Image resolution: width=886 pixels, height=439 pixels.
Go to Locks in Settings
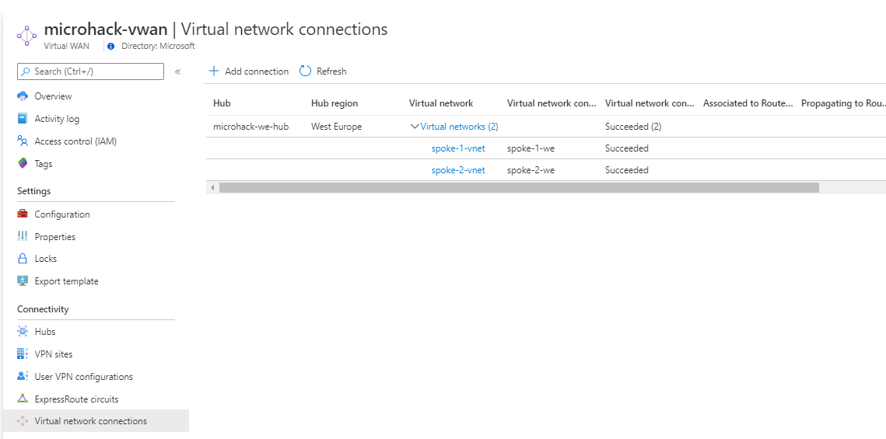point(46,259)
